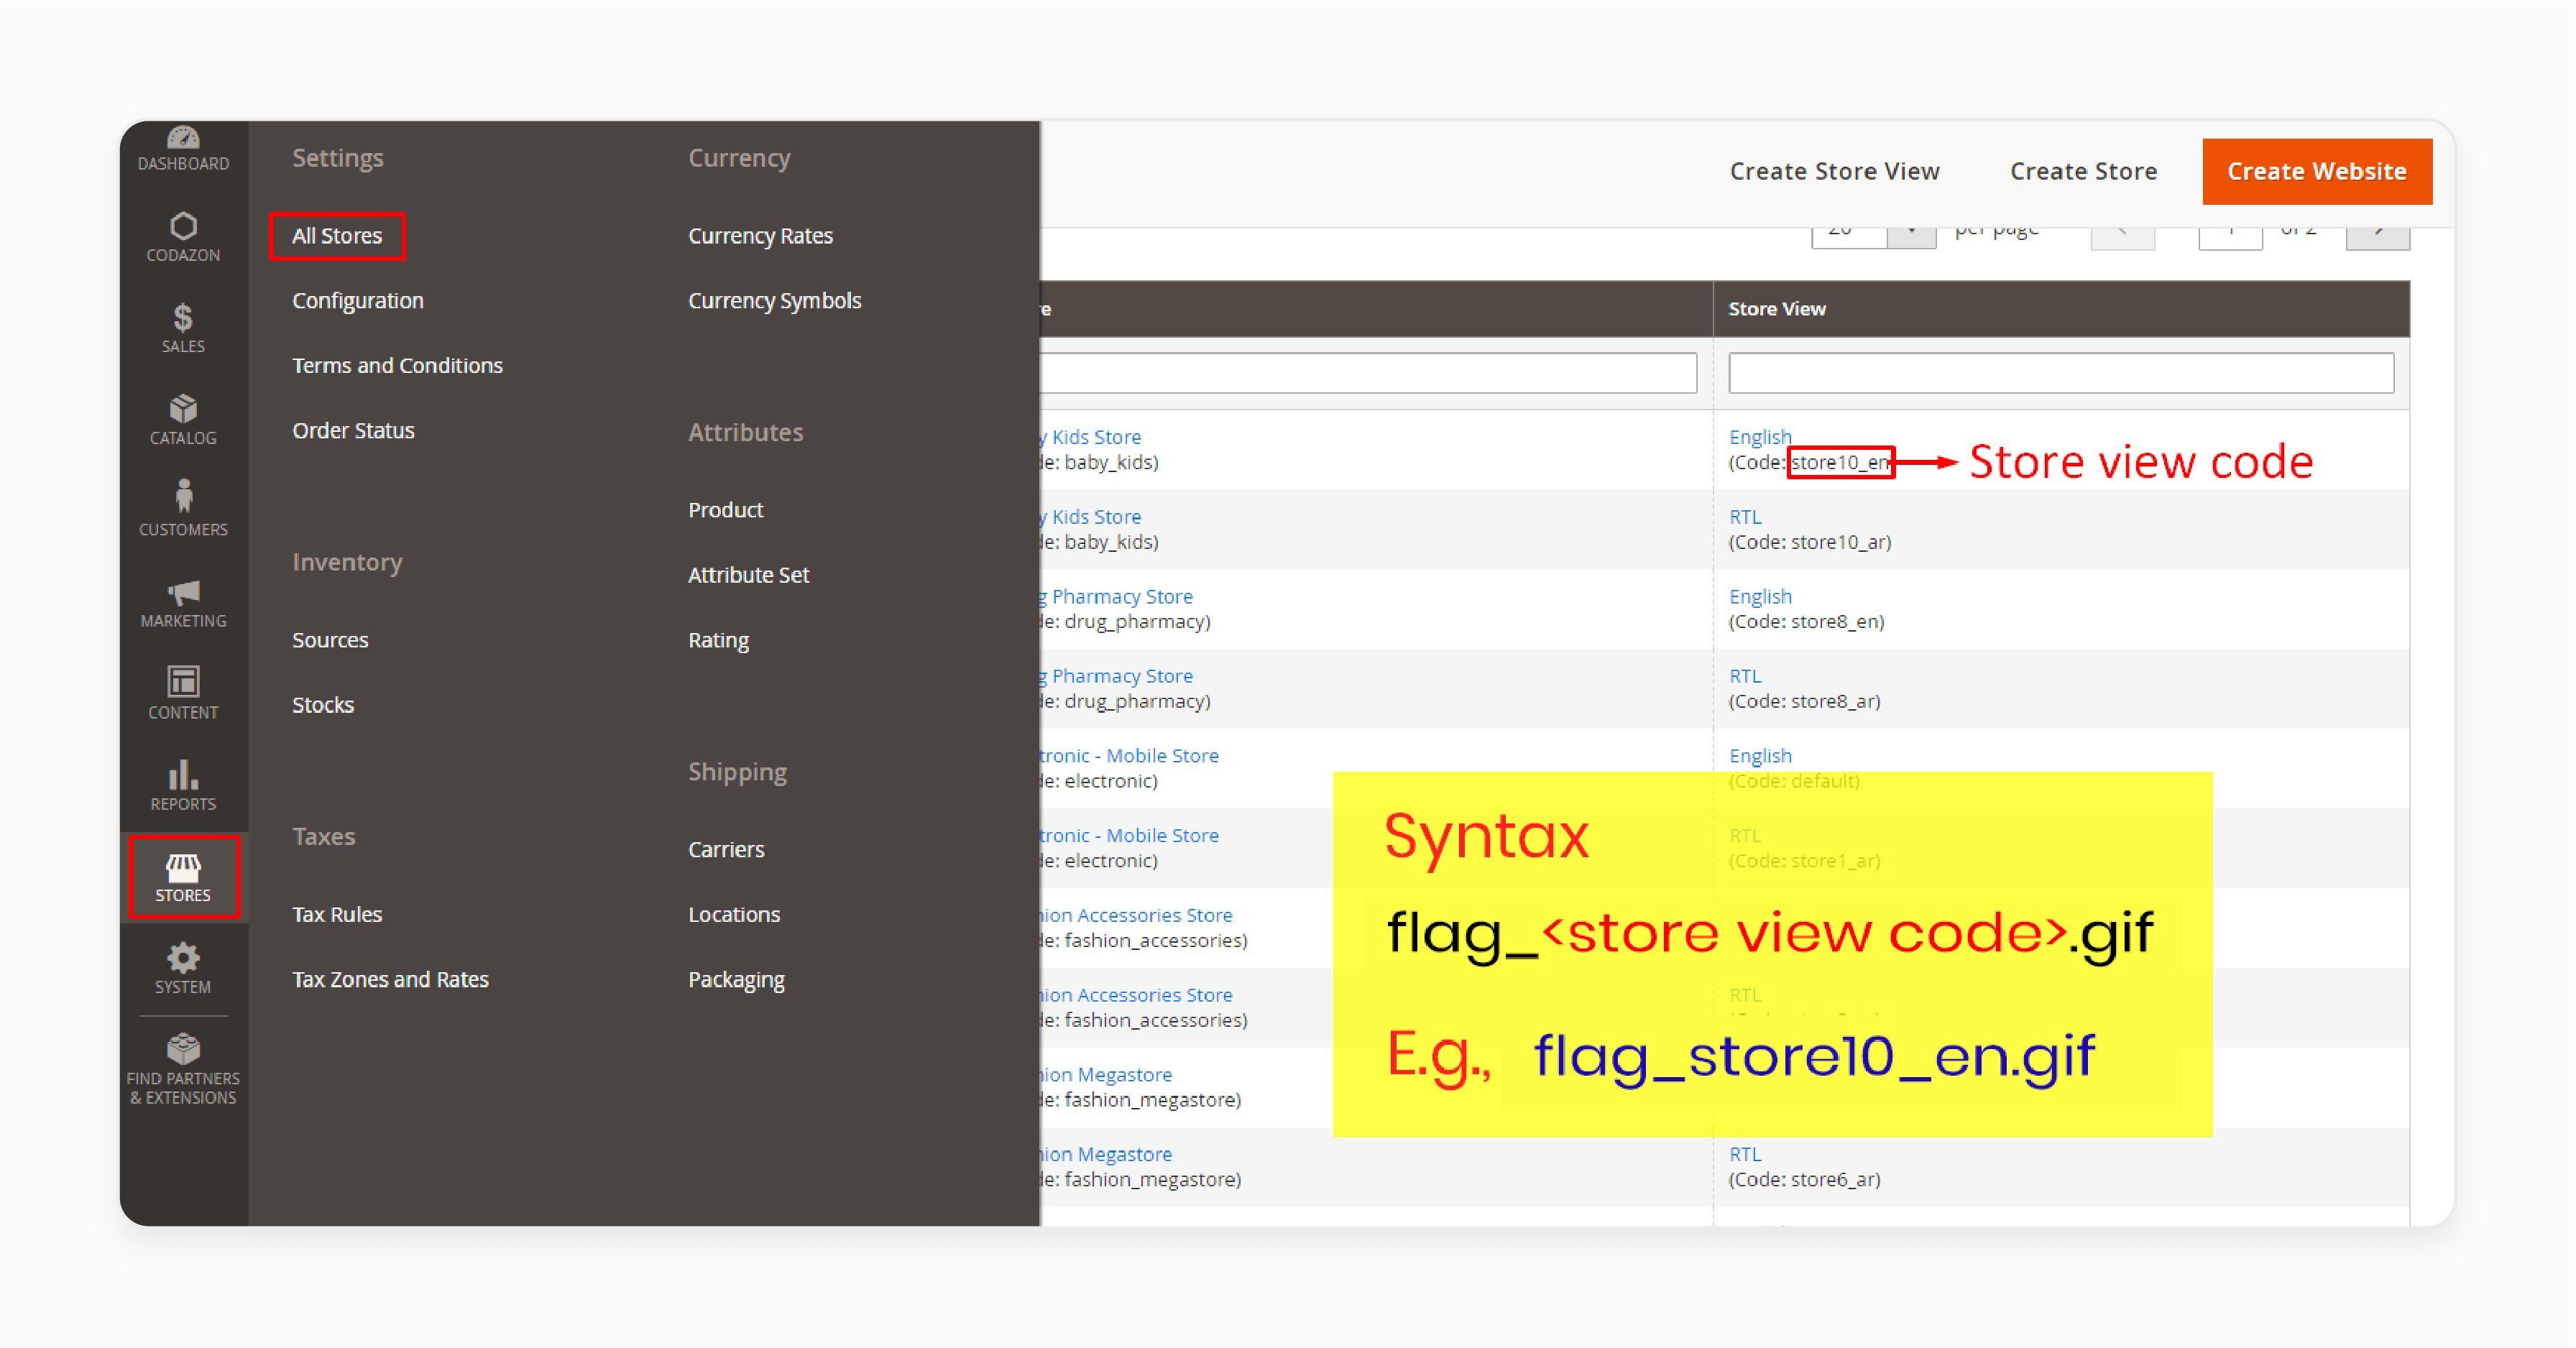
Task: Open Tax Rules
Action: pyautogui.click(x=337, y=915)
